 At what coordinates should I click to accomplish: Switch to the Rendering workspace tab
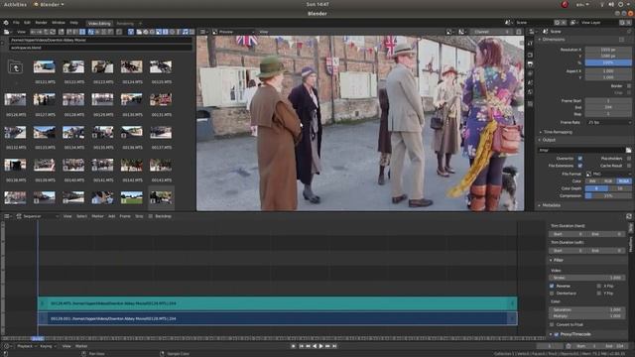[125, 24]
